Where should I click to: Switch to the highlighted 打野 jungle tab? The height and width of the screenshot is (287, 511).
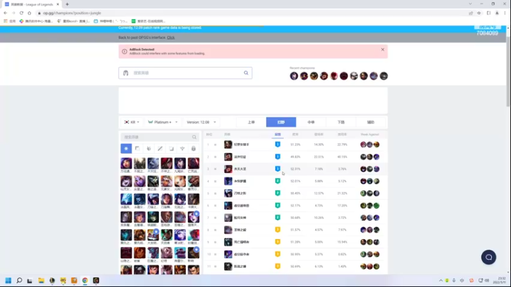coord(281,122)
